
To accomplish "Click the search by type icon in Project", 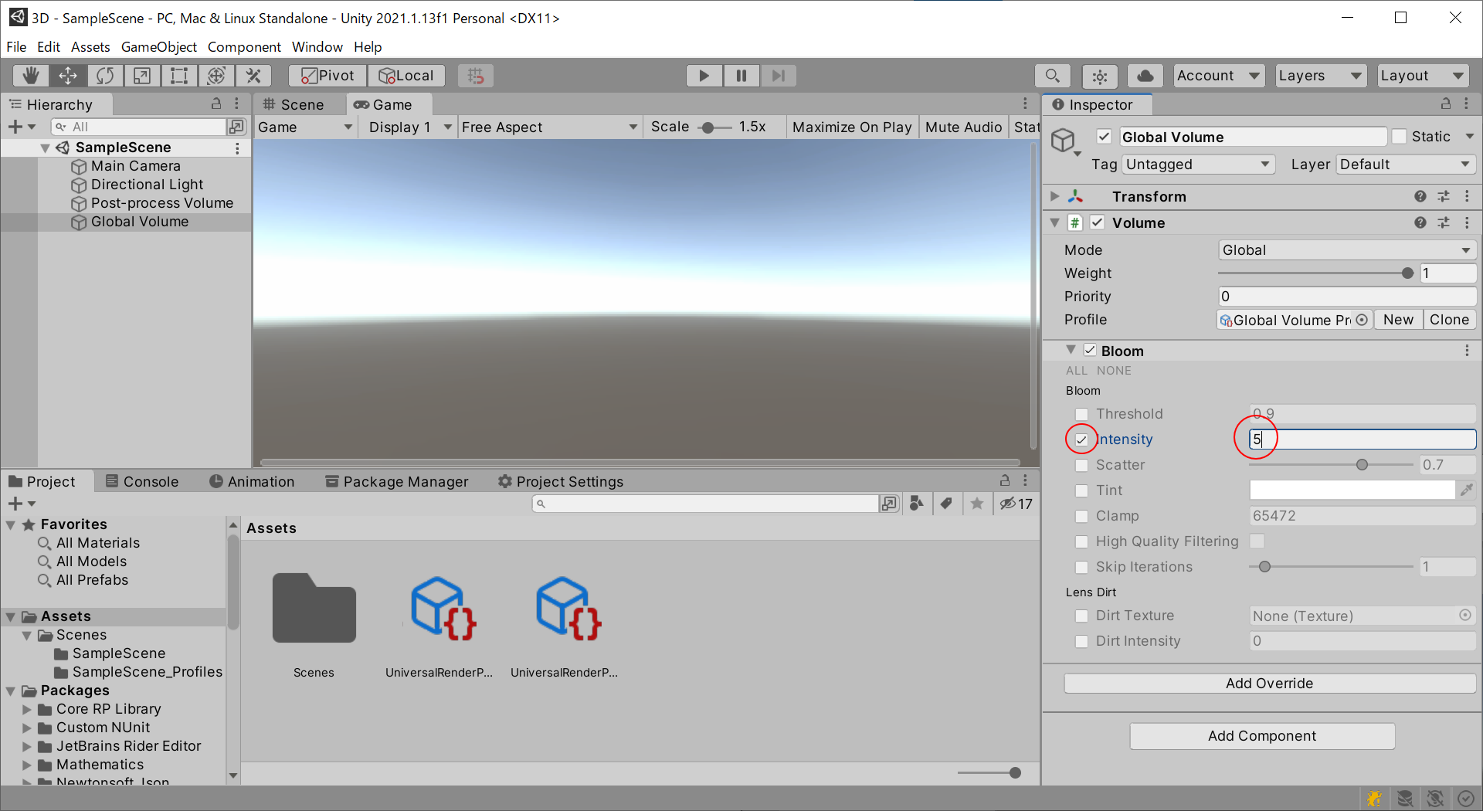I will coord(917,504).
